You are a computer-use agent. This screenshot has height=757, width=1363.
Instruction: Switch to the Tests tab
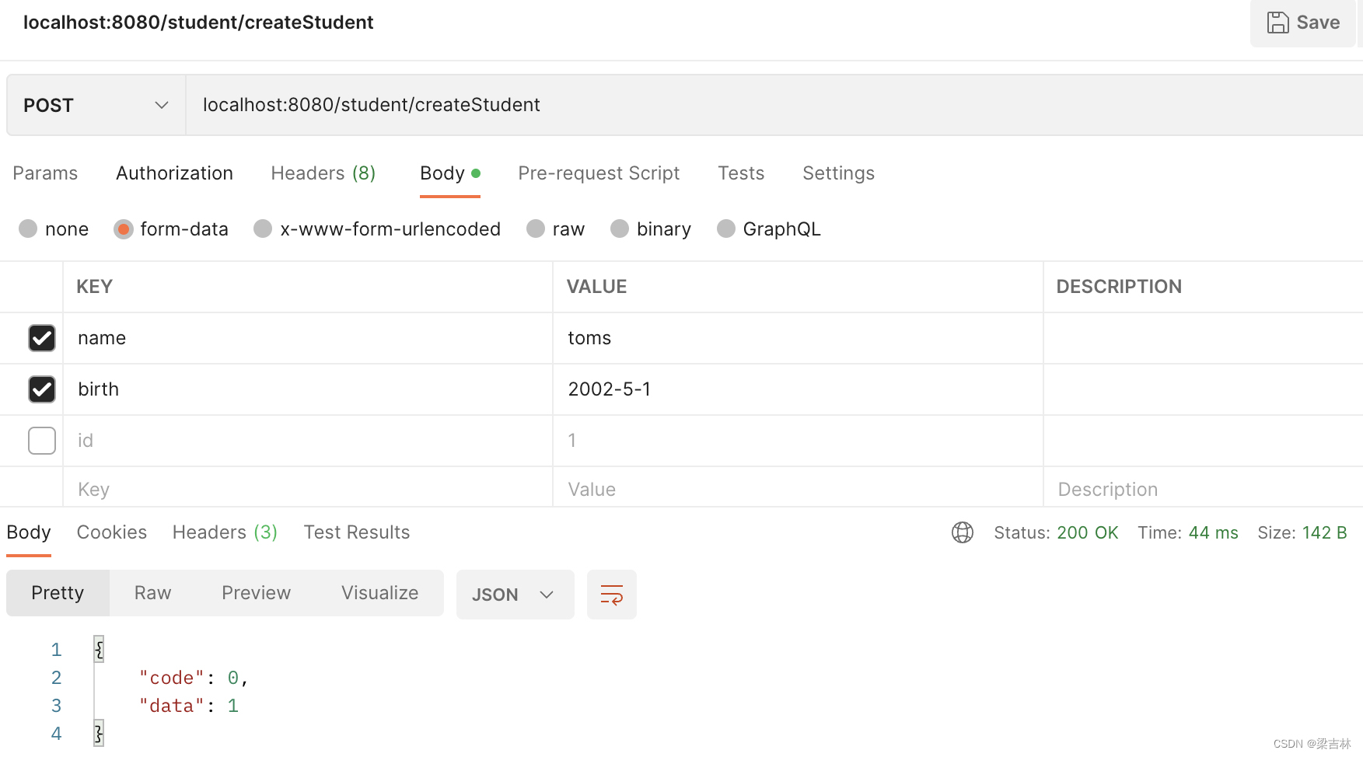point(741,173)
